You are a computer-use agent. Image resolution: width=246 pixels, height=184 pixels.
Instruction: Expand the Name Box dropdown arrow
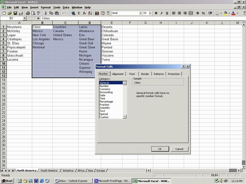(25, 18)
